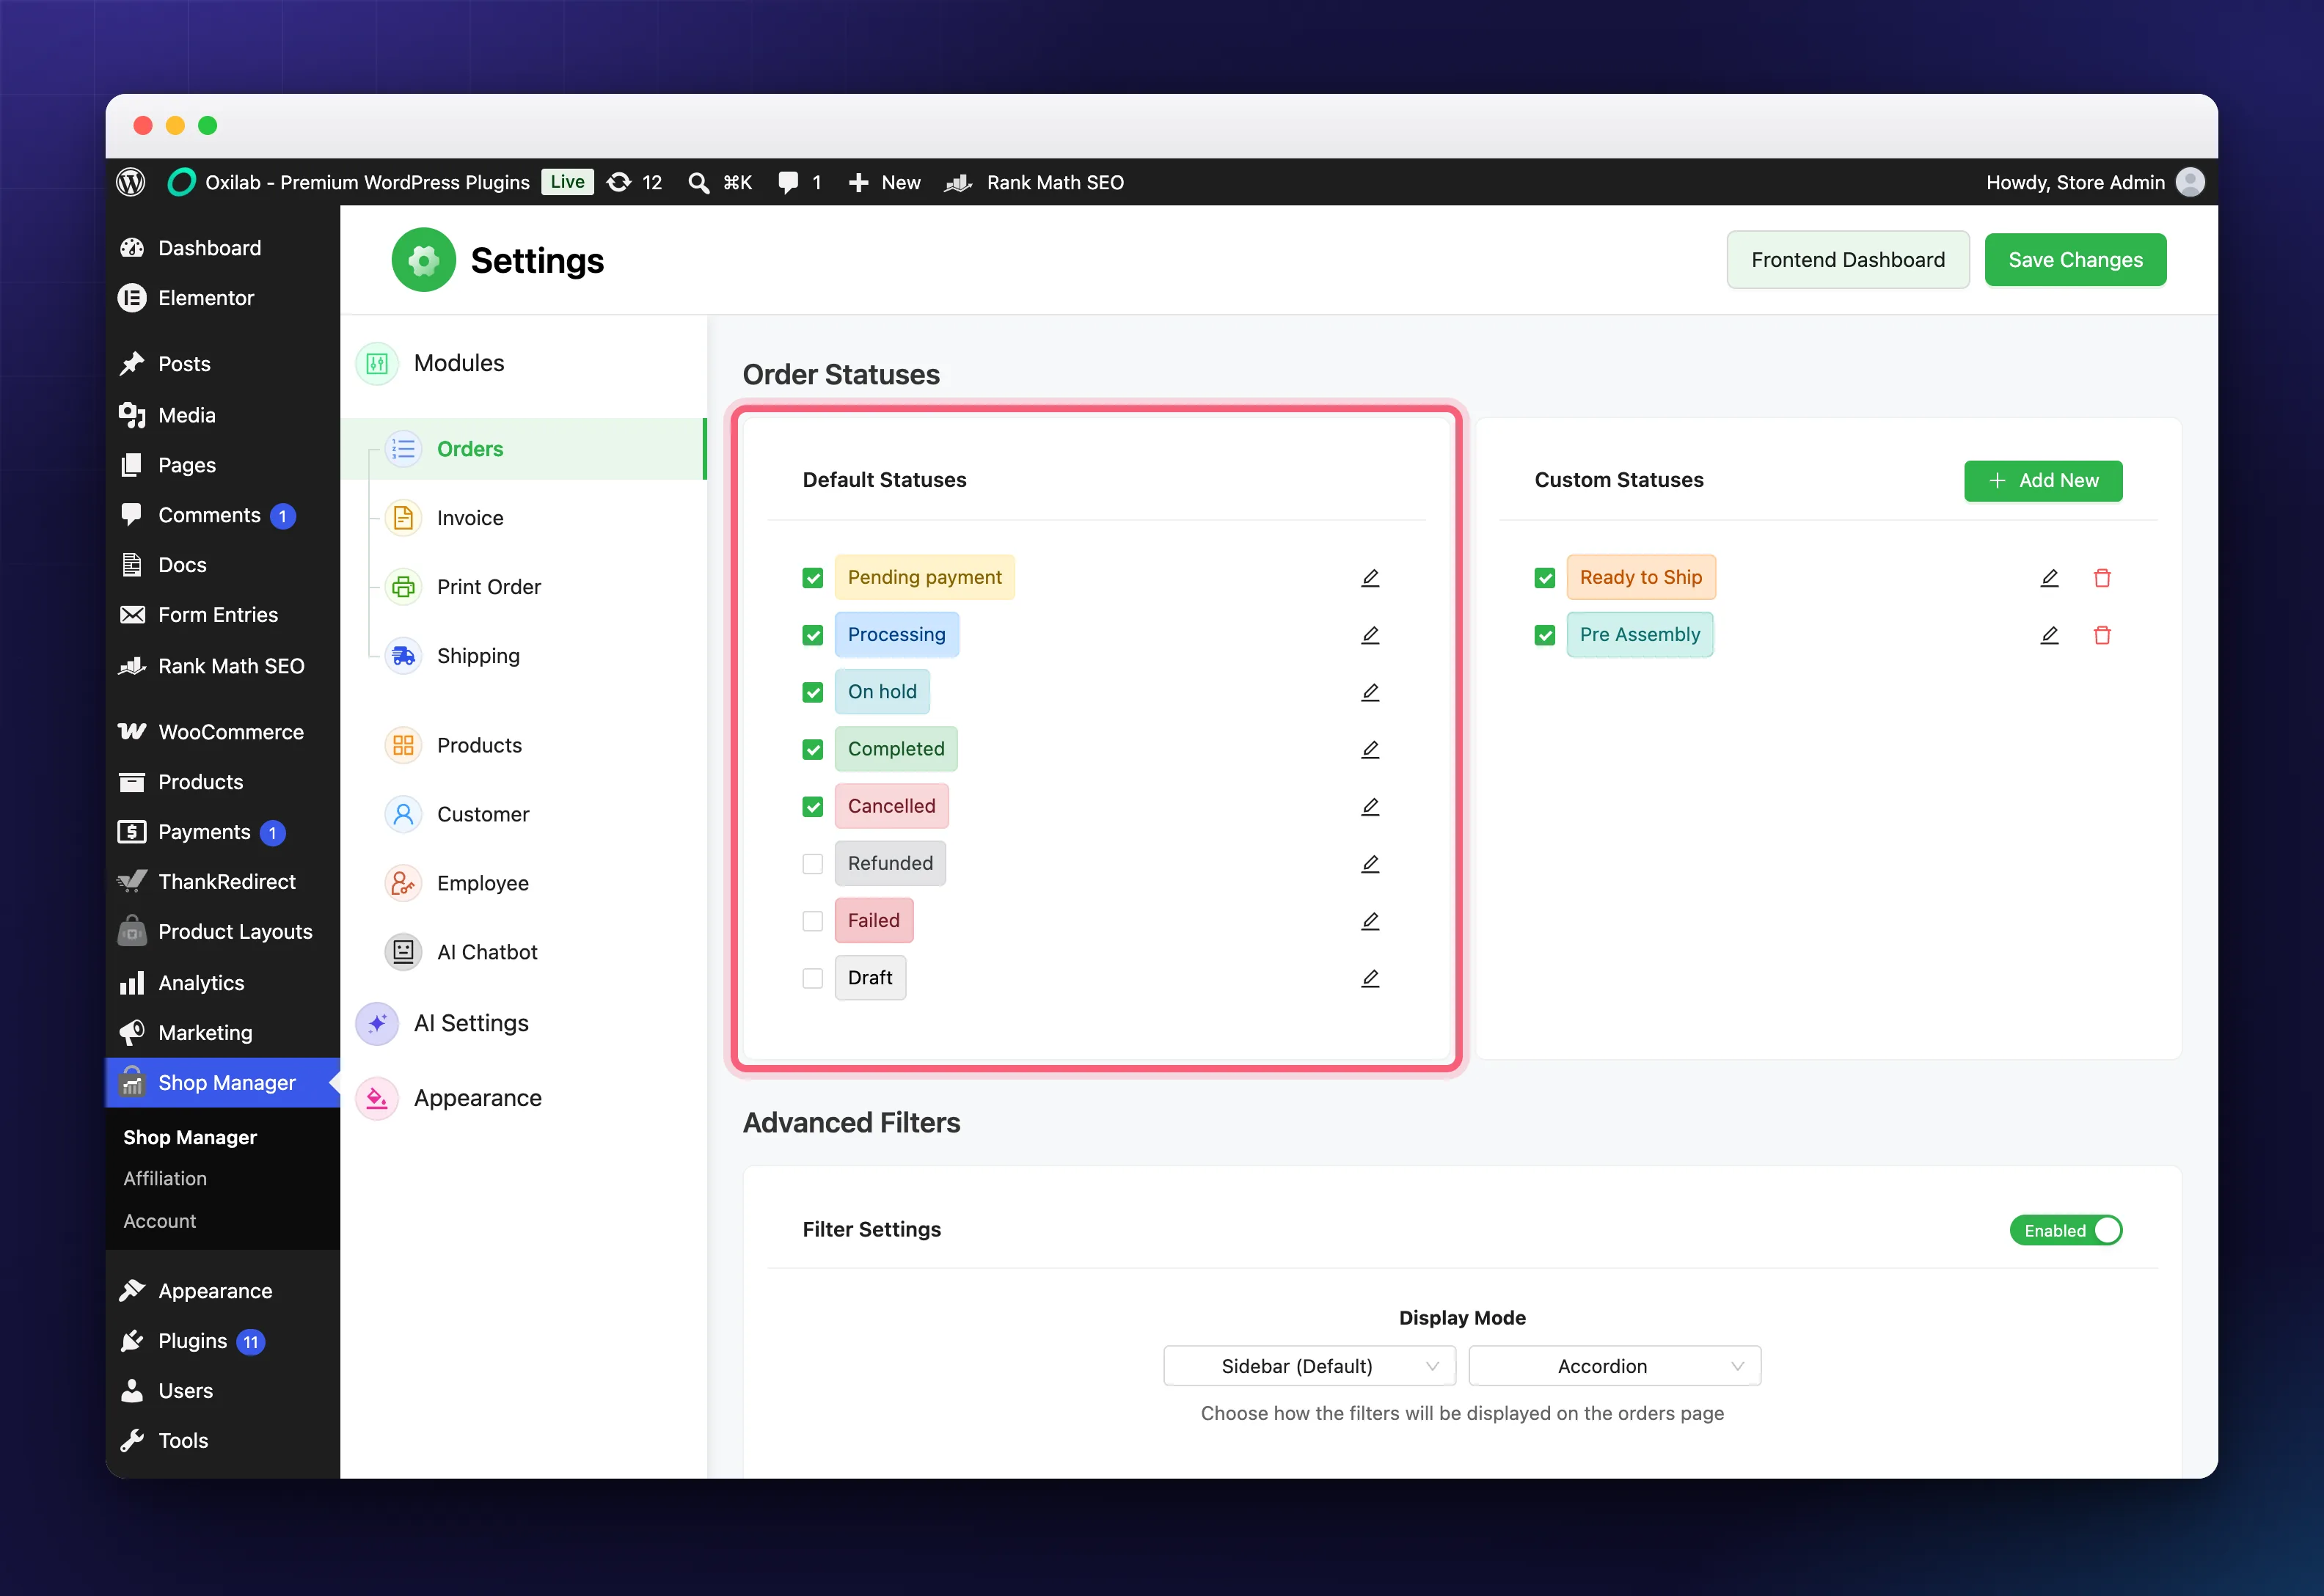Click Add New custom status button
This screenshot has width=2324, height=1596.
[x=2043, y=481]
